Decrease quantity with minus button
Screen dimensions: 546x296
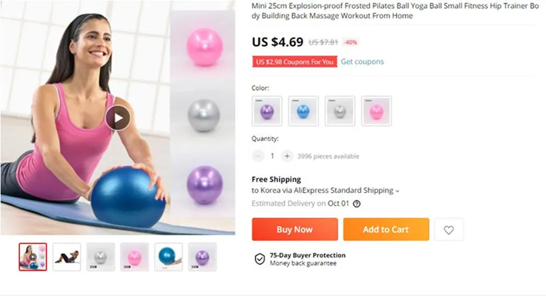(x=258, y=156)
